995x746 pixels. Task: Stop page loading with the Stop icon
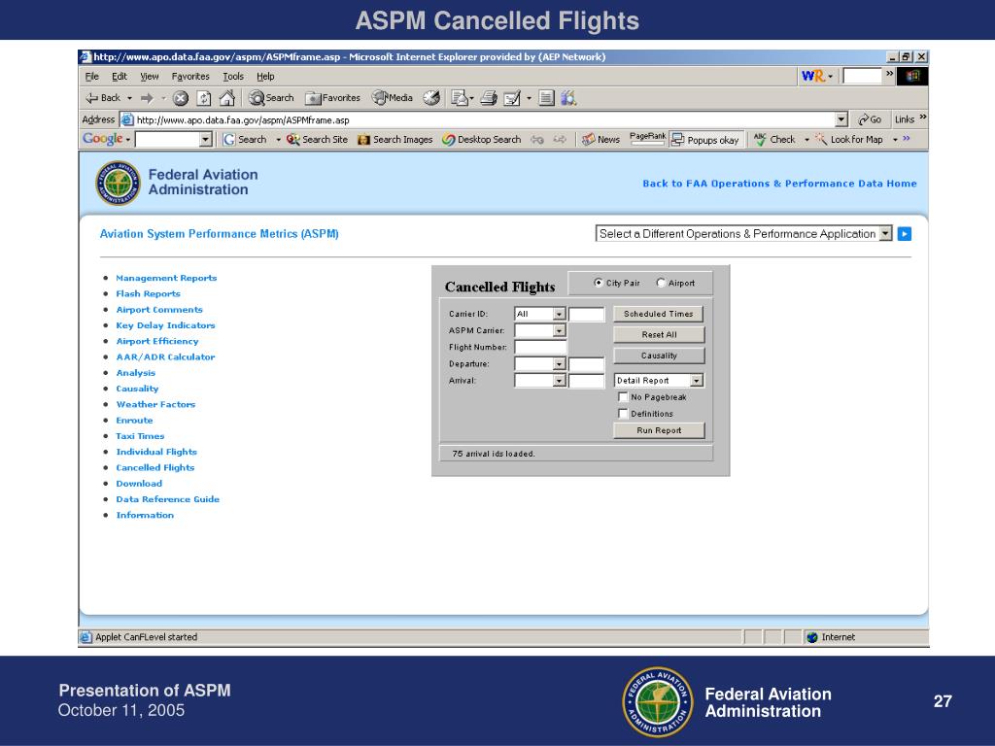(180, 98)
